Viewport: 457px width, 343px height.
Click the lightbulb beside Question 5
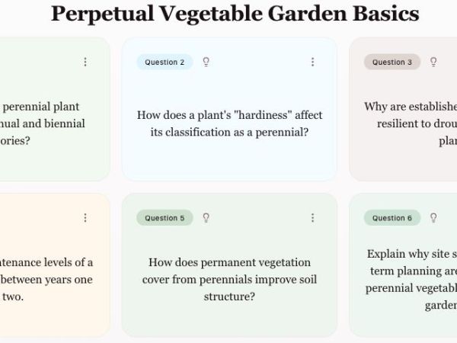point(206,218)
